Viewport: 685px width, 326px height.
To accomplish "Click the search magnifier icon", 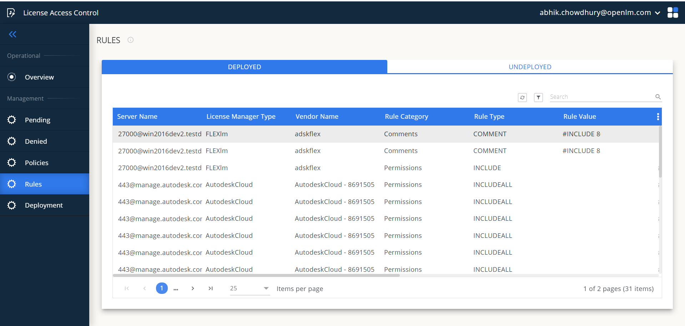I will [658, 97].
